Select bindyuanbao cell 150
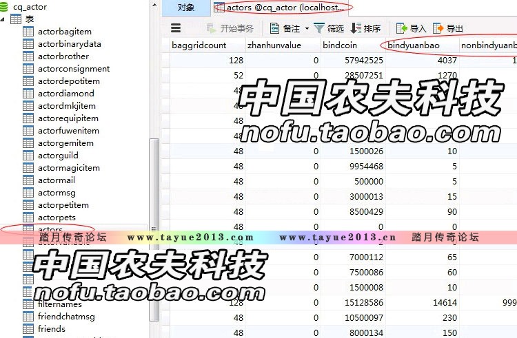This screenshot has height=338, width=517. [x=423, y=332]
